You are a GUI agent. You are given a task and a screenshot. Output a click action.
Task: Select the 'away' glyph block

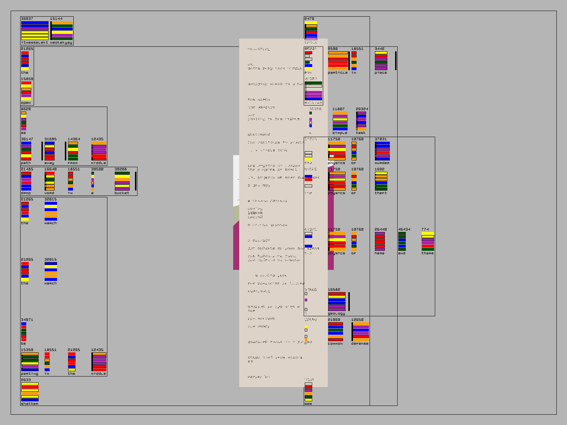50,151
